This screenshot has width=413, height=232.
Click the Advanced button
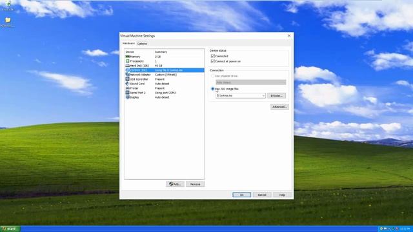click(279, 107)
